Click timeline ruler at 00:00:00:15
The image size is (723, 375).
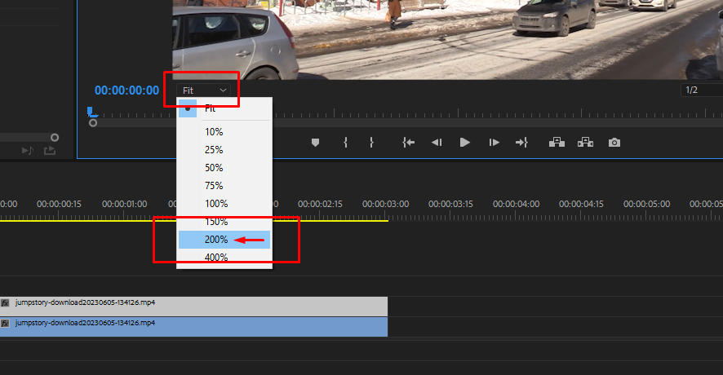point(59,204)
